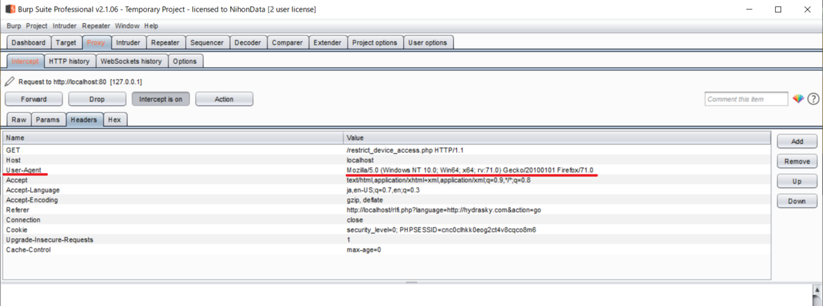Select the User-Agent header row
823x306 pixels.
coord(386,170)
